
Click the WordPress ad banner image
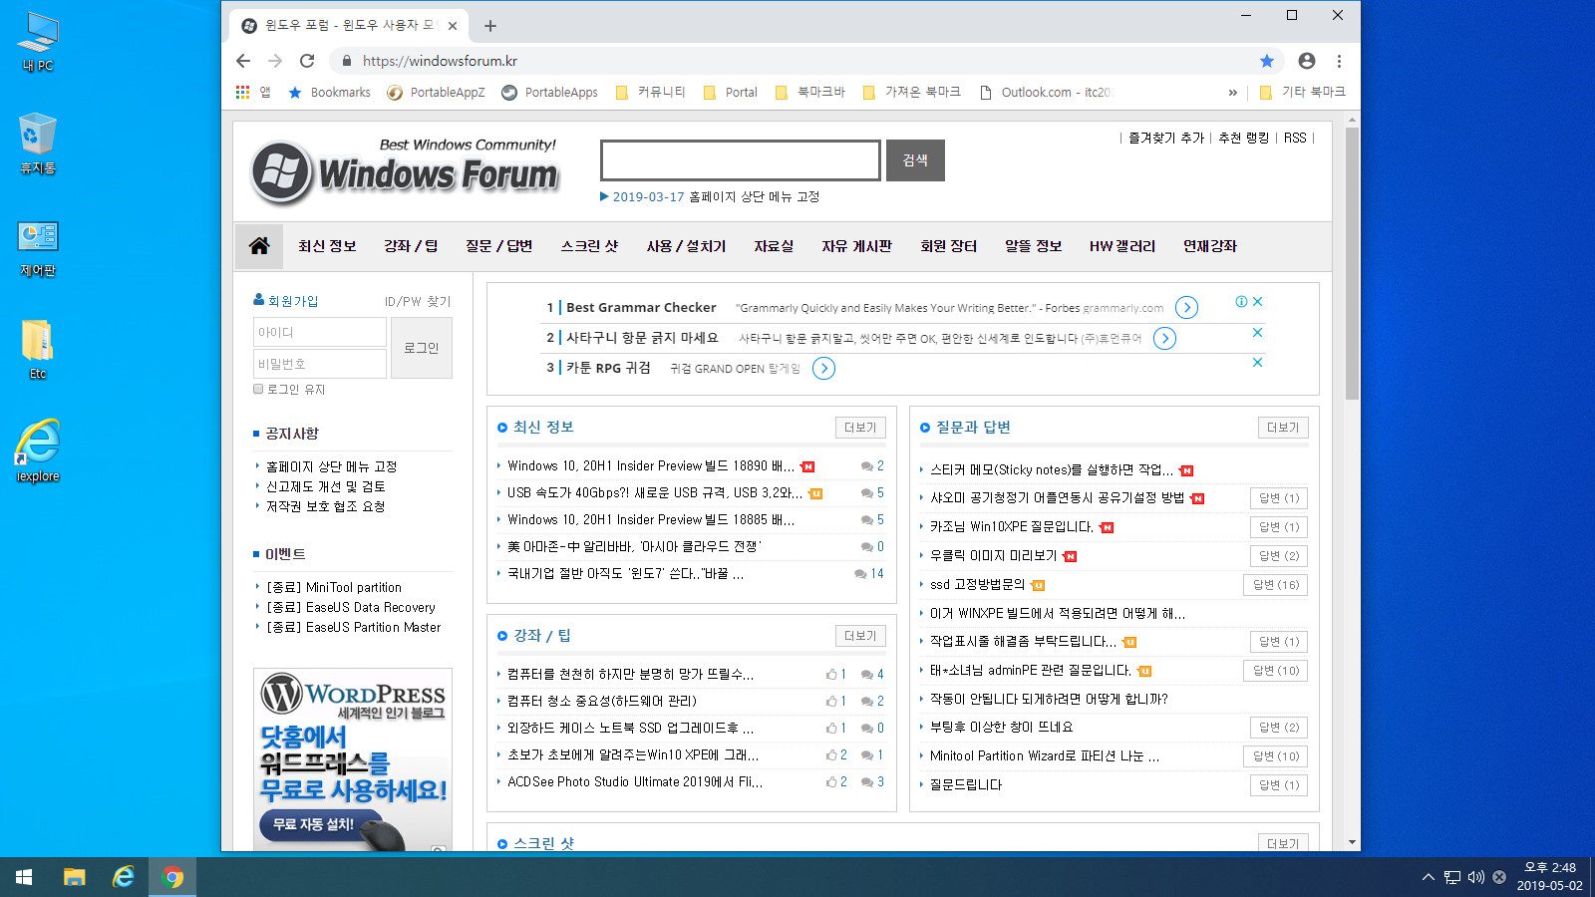coord(353,759)
